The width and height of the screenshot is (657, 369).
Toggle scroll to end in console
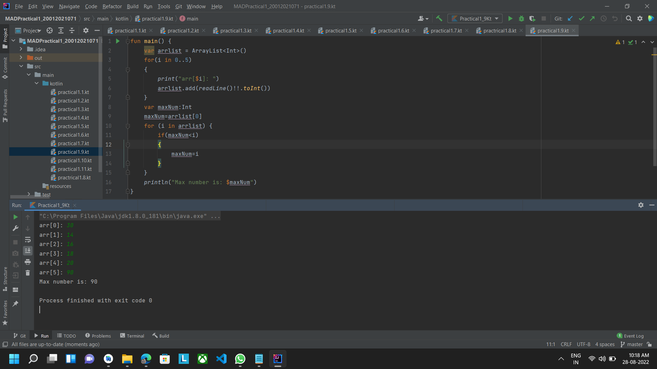pos(28,250)
